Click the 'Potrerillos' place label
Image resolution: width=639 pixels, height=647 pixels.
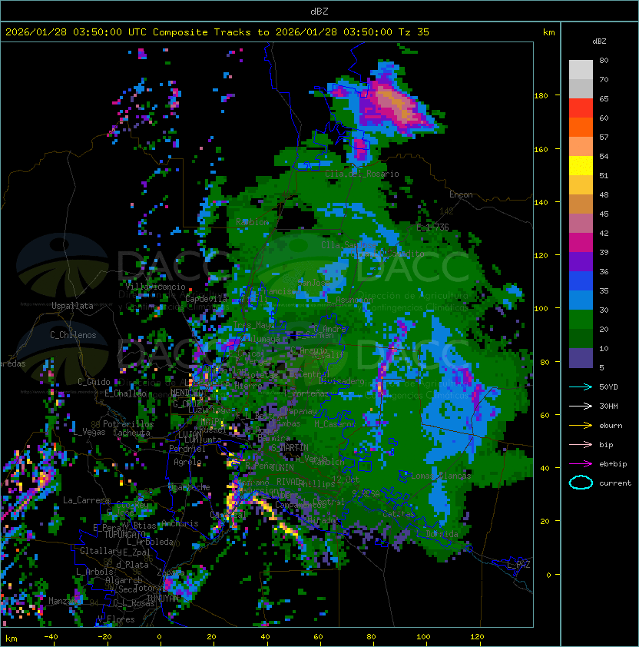point(128,424)
